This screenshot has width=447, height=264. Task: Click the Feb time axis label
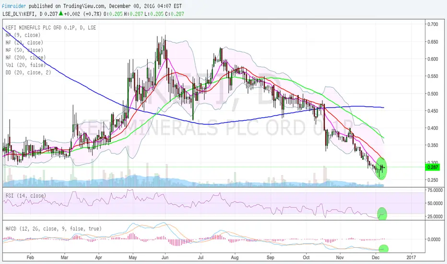[x=30, y=257]
